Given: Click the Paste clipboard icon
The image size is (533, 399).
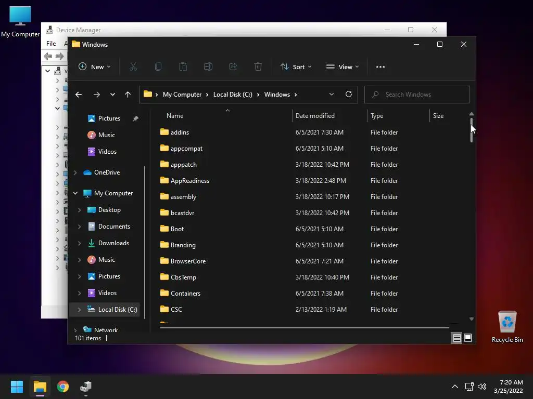Looking at the screenshot, I should click(x=183, y=67).
